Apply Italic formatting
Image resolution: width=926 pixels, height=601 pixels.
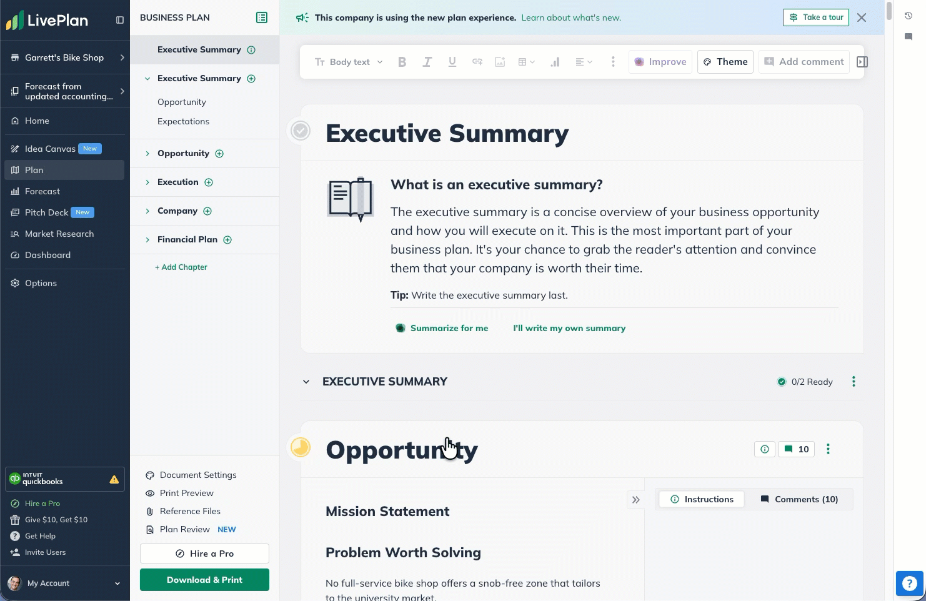coord(427,62)
